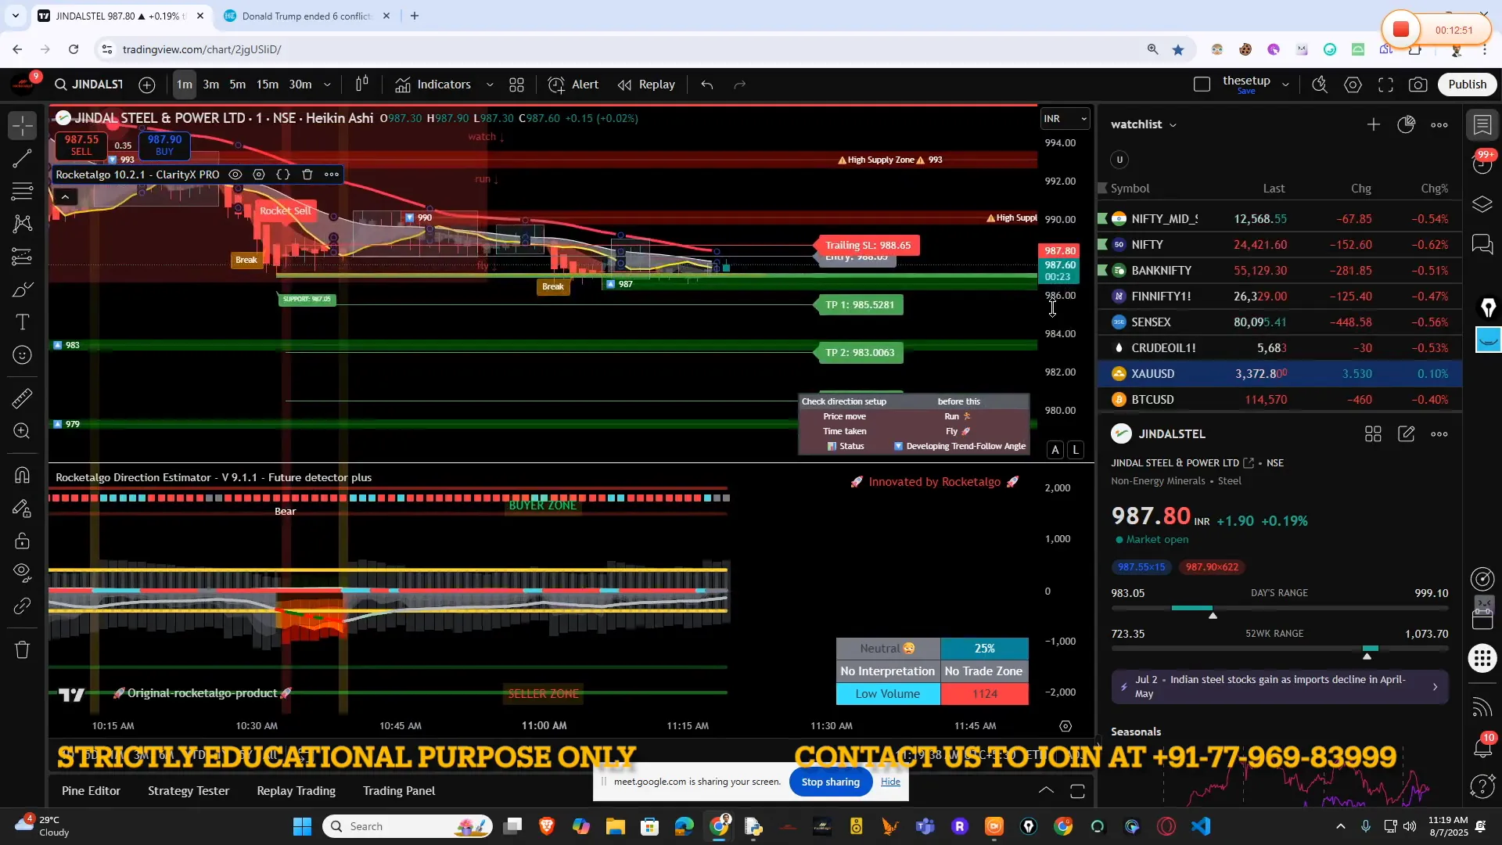Take a chart snapshot with camera
The height and width of the screenshot is (845, 1502).
[x=1418, y=84]
